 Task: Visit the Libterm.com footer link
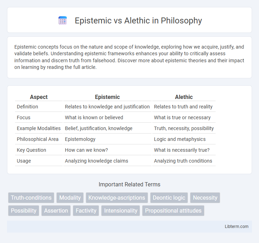point(237,227)
